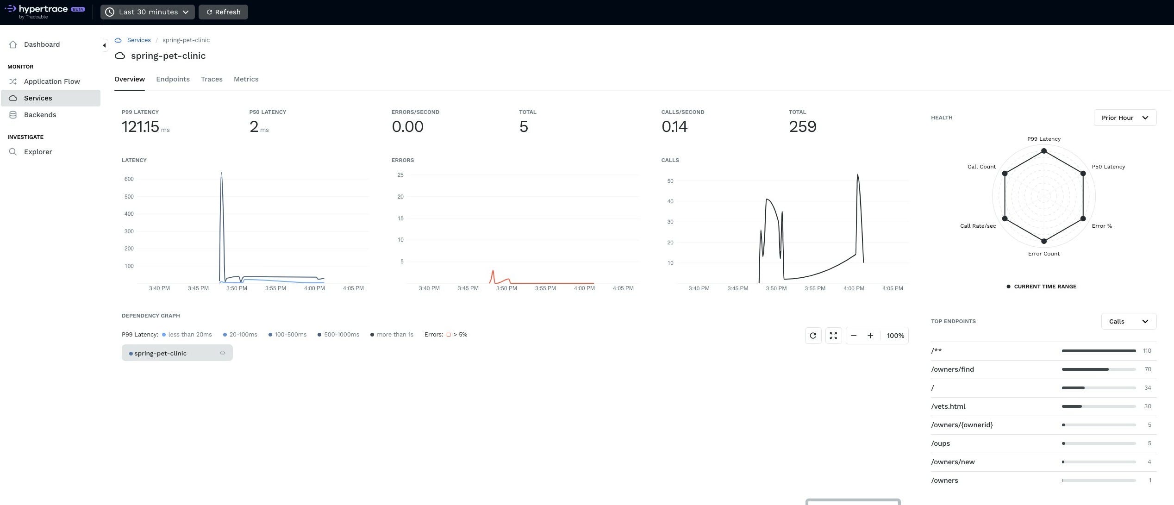The width and height of the screenshot is (1174, 505).
Task: Reset the dependency graph view
Action: (x=813, y=336)
